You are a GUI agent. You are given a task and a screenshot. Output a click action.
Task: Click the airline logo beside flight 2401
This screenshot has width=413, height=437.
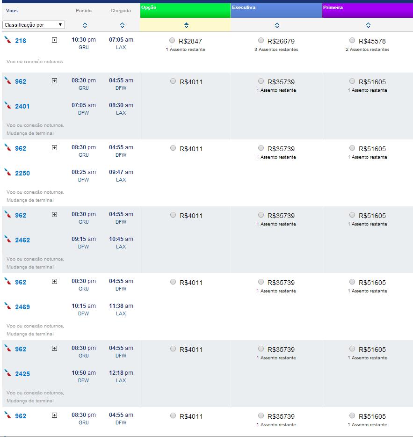[x=7, y=105]
